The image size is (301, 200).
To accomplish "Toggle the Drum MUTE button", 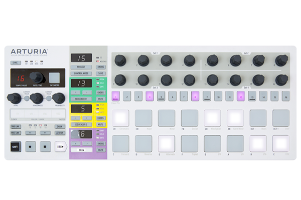I will pos(101,149).
